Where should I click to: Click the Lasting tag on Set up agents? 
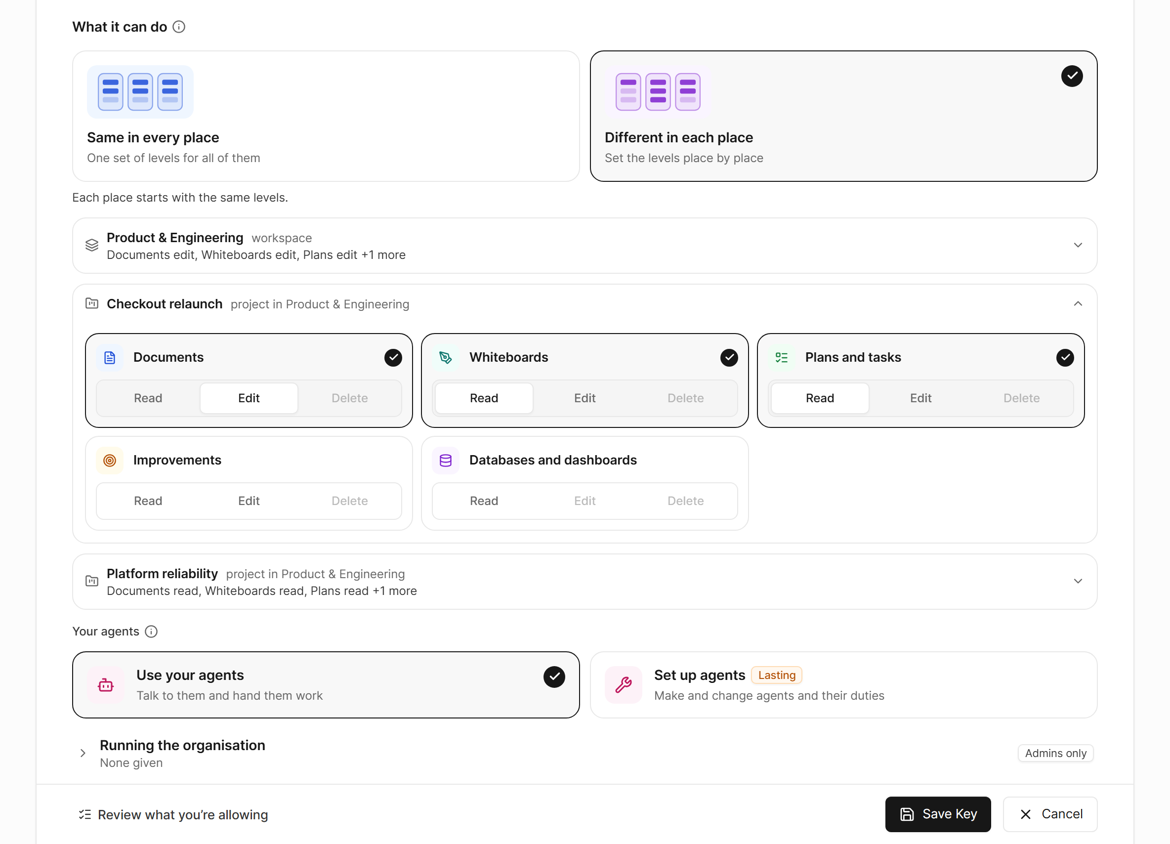pyautogui.click(x=776, y=675)
